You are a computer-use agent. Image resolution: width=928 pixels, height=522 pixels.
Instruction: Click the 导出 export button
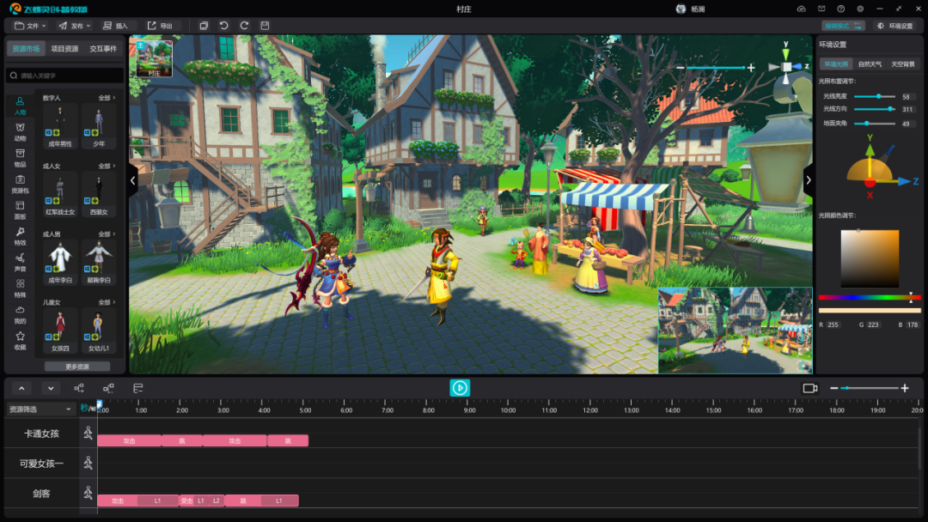click(x=161, y=26)
